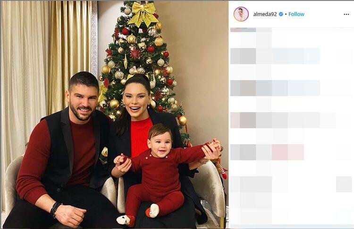
Task: Open the three-dot more options menu
Action: click(x=346, y=14)
